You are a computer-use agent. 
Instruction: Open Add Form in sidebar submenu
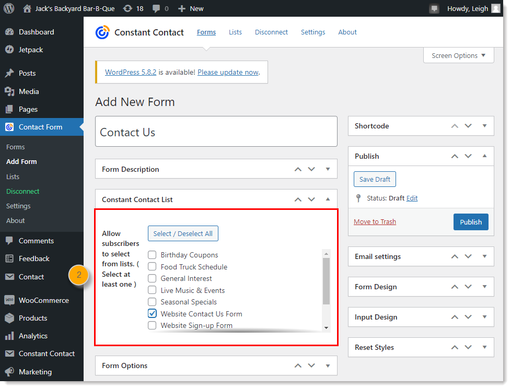tap(21, 161)
